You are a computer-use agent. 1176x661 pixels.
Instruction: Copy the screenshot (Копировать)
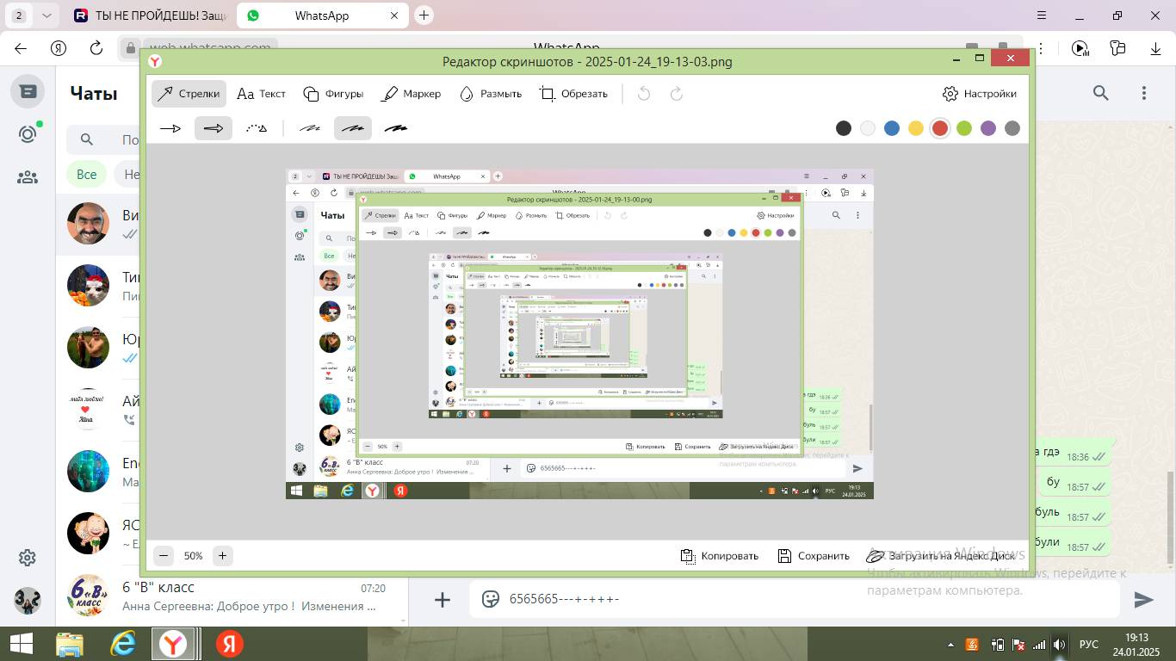click(x=720, y=556)
